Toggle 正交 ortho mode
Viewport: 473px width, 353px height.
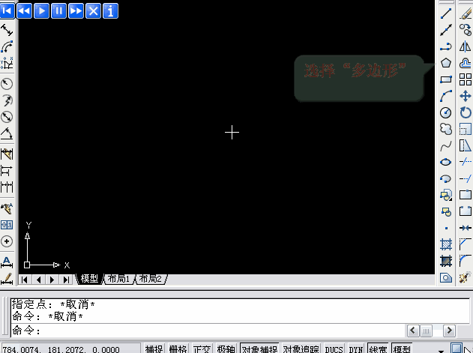(x=202, y=349)
